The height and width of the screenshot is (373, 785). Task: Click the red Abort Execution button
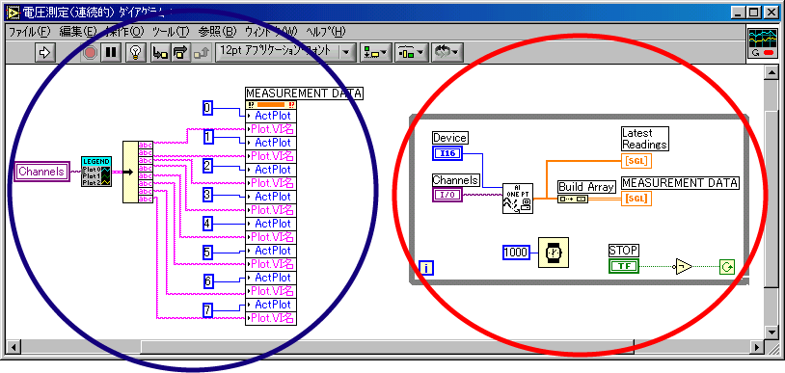click(x=90, y=52)
